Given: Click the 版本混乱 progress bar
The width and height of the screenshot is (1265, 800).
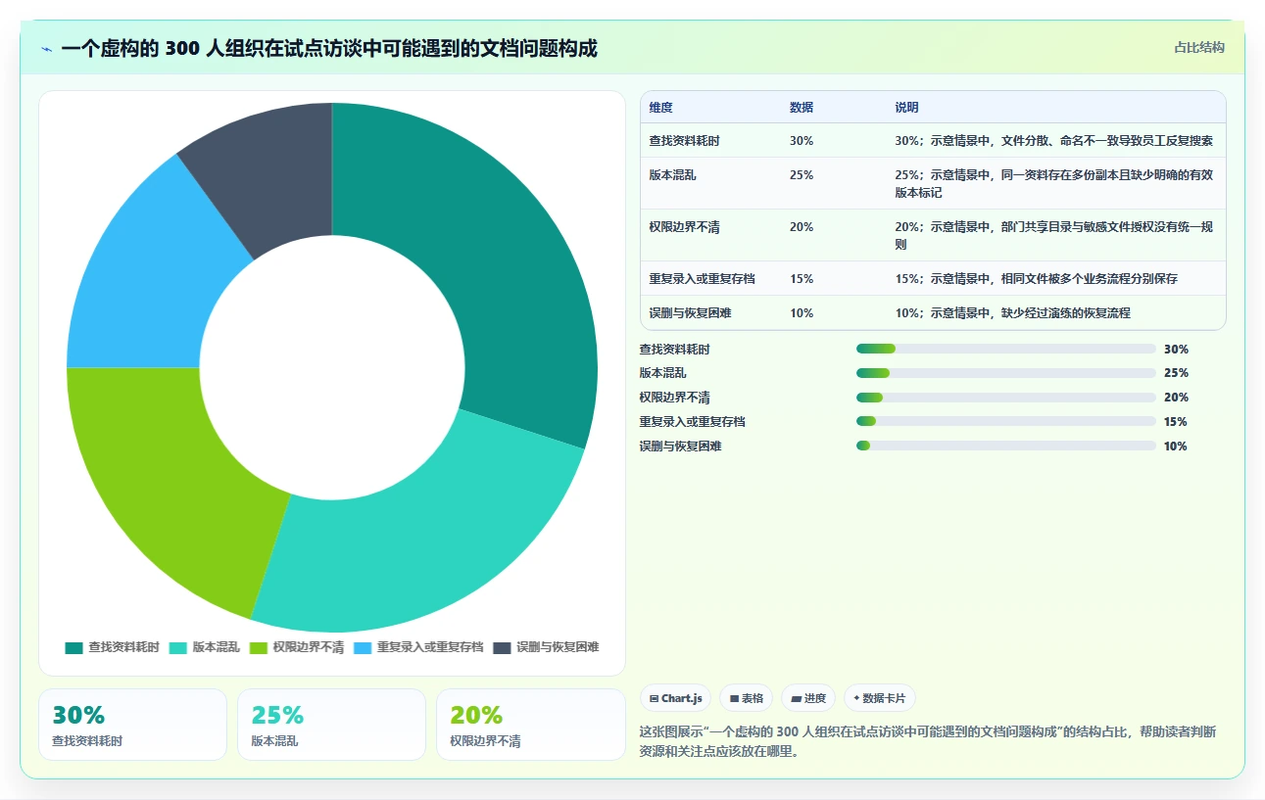Looking at the screenshot, I should pyautogui.click(x=1006, y=373).
